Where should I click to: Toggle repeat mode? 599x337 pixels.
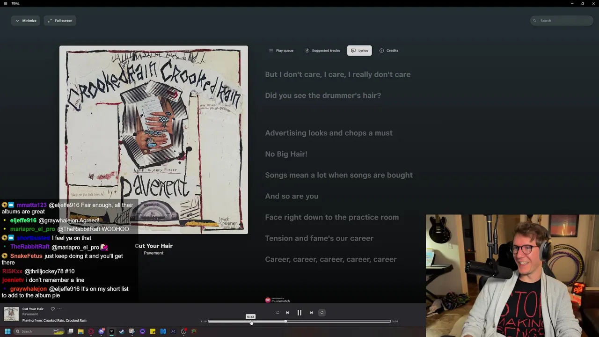click(x=322, y=313)
